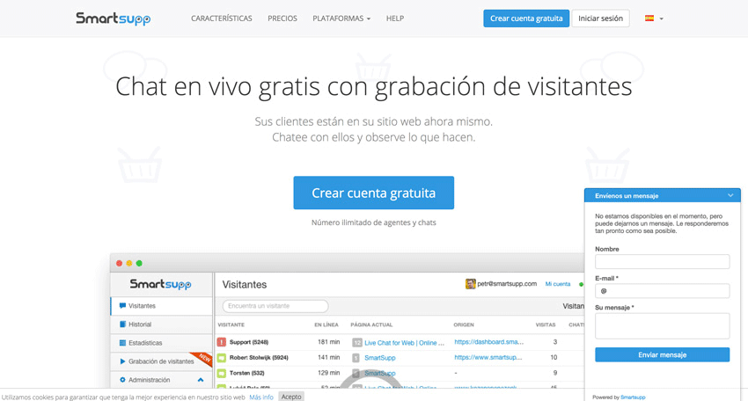The height and width of the screenshot is (401, 748).
Task: Click the Mi cuenta link
Action: click(x=558, y=284)
